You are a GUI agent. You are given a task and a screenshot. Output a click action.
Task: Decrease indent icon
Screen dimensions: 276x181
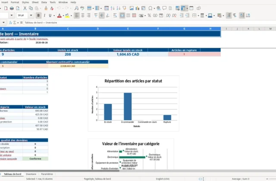point(188,16)
